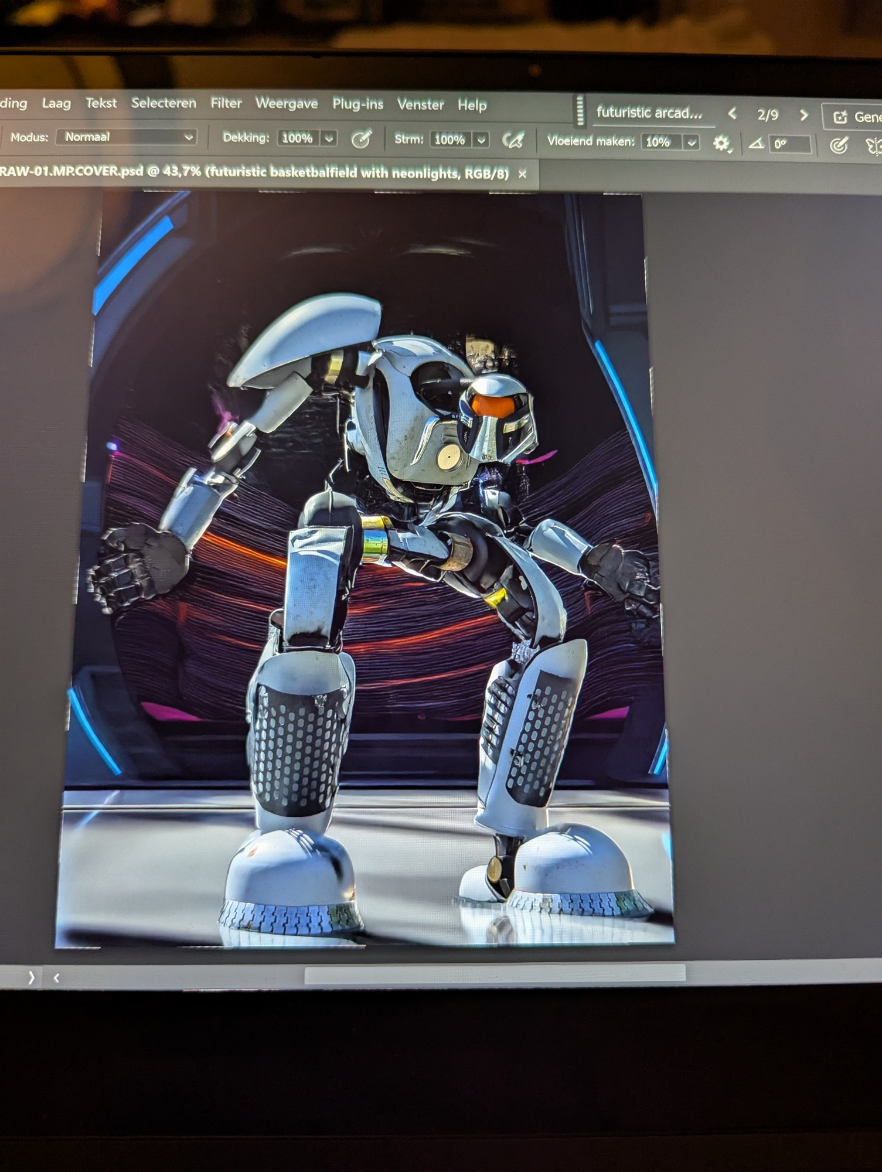Open the Help menu
This screenshot has height=1172, width=882.
pos(472,105)
